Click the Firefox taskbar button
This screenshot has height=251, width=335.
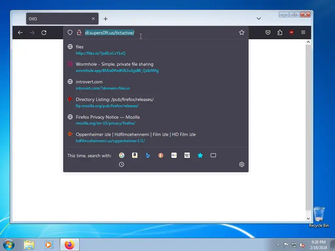tap(70, 244)
